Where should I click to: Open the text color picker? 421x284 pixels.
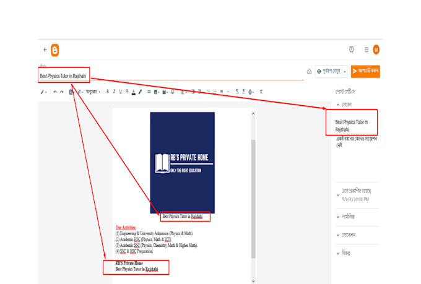pyautogui.click(x=134, y=92)
